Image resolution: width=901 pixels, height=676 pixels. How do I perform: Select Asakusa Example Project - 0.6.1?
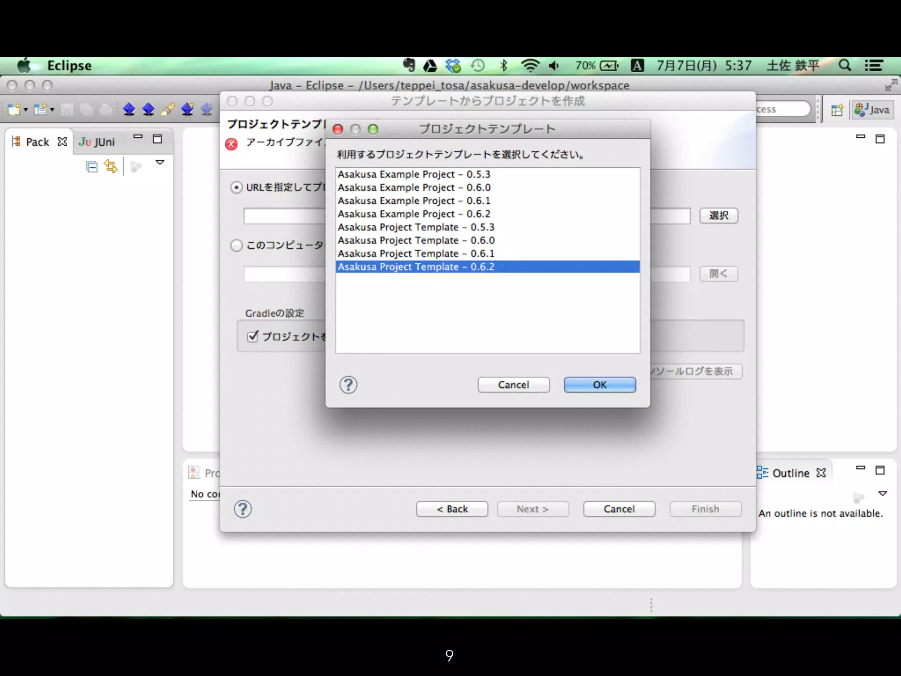coord(414,201)
